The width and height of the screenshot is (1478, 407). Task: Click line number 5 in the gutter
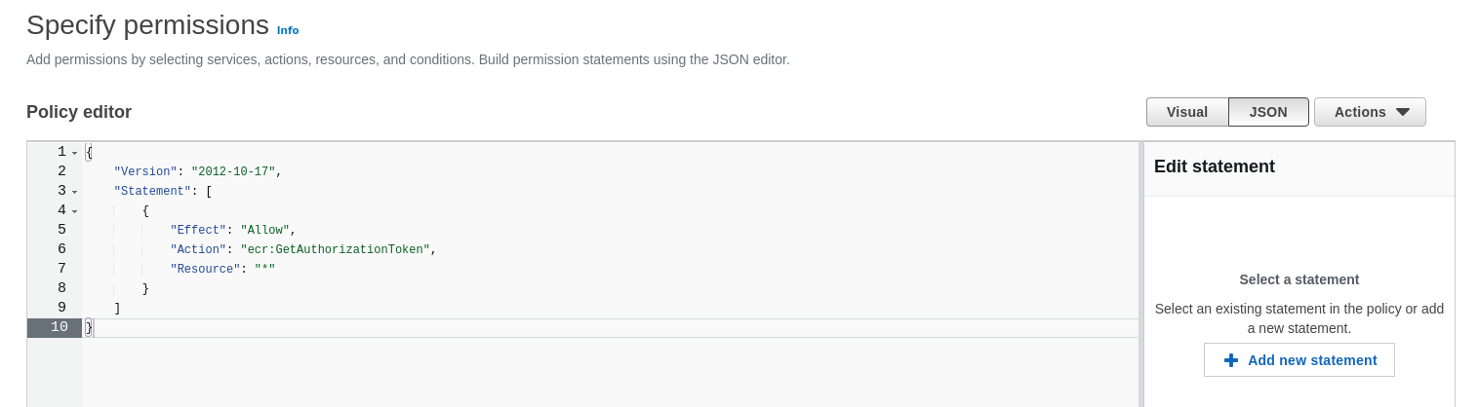[x=61, y=230]
